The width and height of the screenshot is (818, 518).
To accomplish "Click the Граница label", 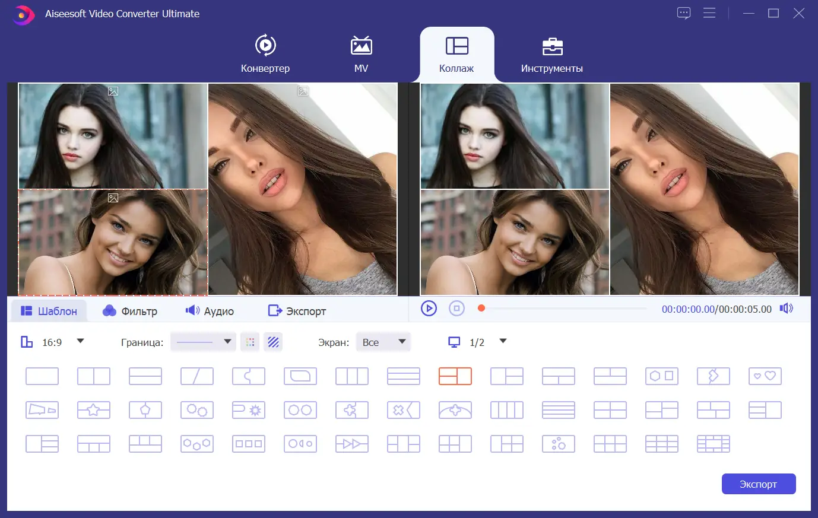I will click(142, 342).
